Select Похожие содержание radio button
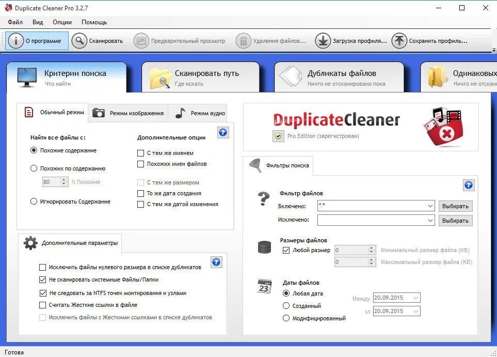This screenshot has width=497, height=357. [x=34, y=150]
